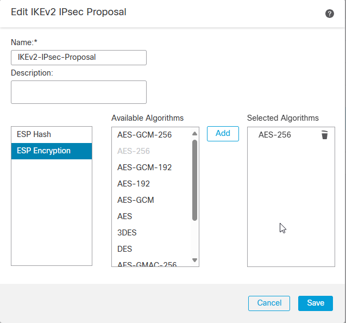This screenshot has width=346, height=323.
Task: Choose AES-GCM-256 from available algorithms
Action: pyautogui.click(x=144, y=134)
